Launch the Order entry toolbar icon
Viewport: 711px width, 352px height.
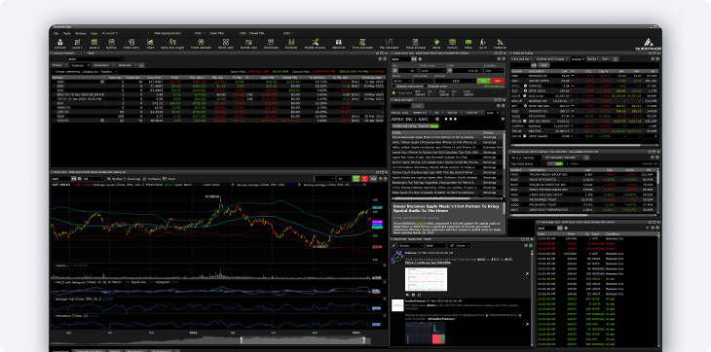click(131, 44)
